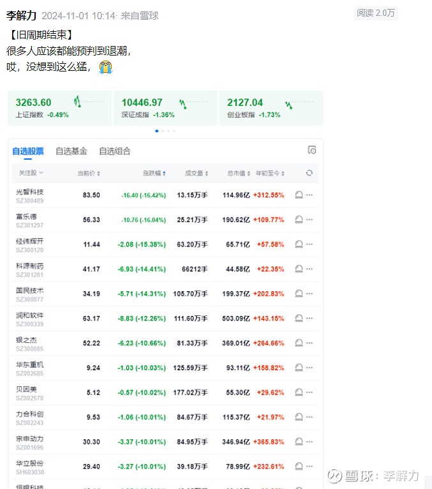Screen dimensions: 432x489
Task: Open more options for 国民技术 row
Action: (309, 294)
